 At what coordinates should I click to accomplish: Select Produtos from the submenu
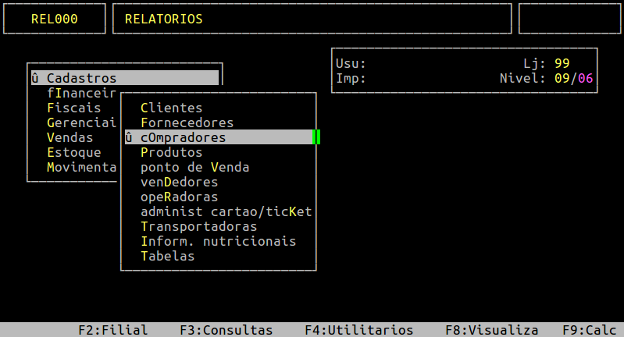(x=172, y=152)
